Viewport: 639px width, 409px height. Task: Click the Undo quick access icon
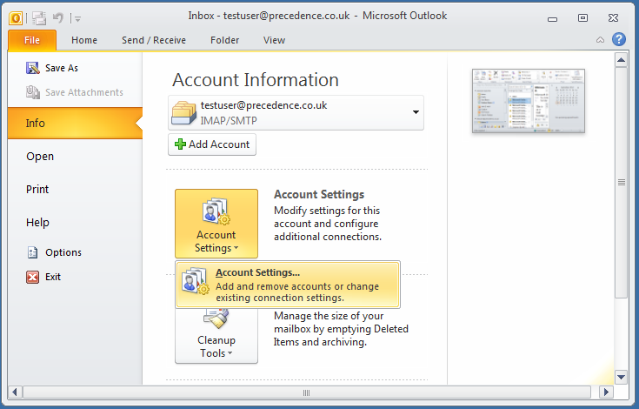coord(58,18)
